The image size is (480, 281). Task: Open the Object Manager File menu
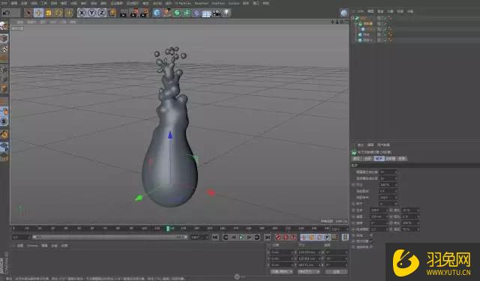[360, 11]
